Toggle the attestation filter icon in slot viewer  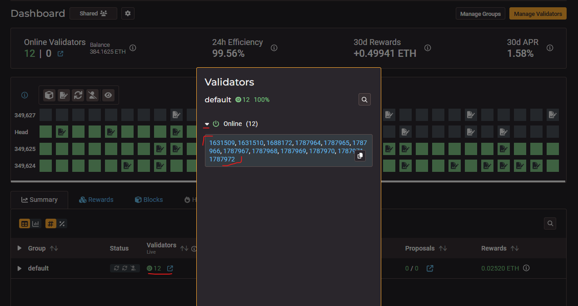(x=64, y=95)
